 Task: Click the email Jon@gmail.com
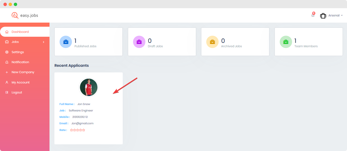tap(82, 123)
